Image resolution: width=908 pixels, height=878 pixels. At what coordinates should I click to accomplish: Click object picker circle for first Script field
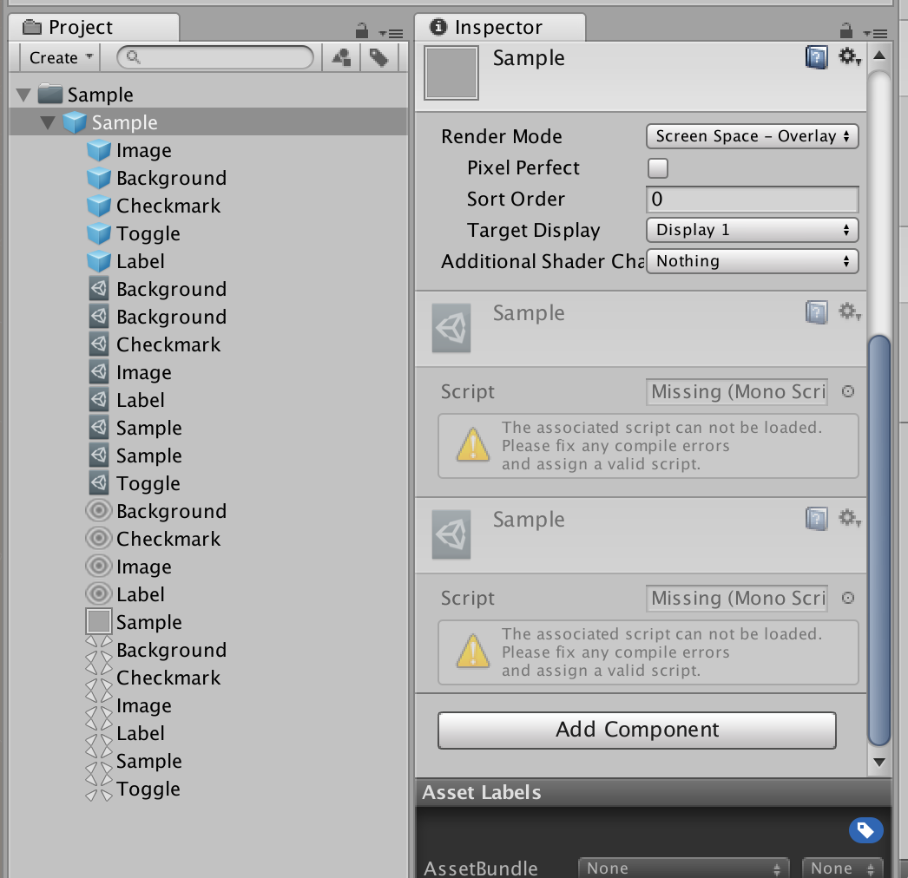tap(848, 391)
